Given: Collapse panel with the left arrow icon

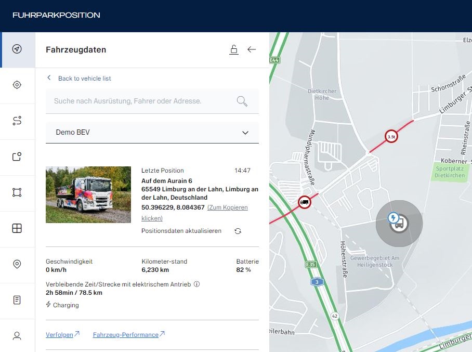Looking at the screenshot, I should (x=252, y=49).
